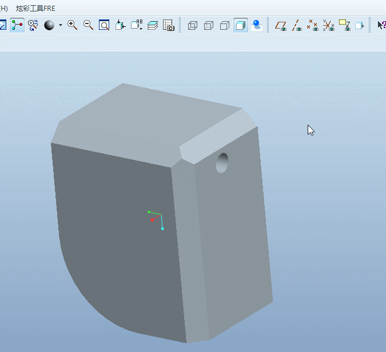This screenshot has height=352, width=386.
Task: Switch to Hidden Line display
Action: [x=209, y=25]
